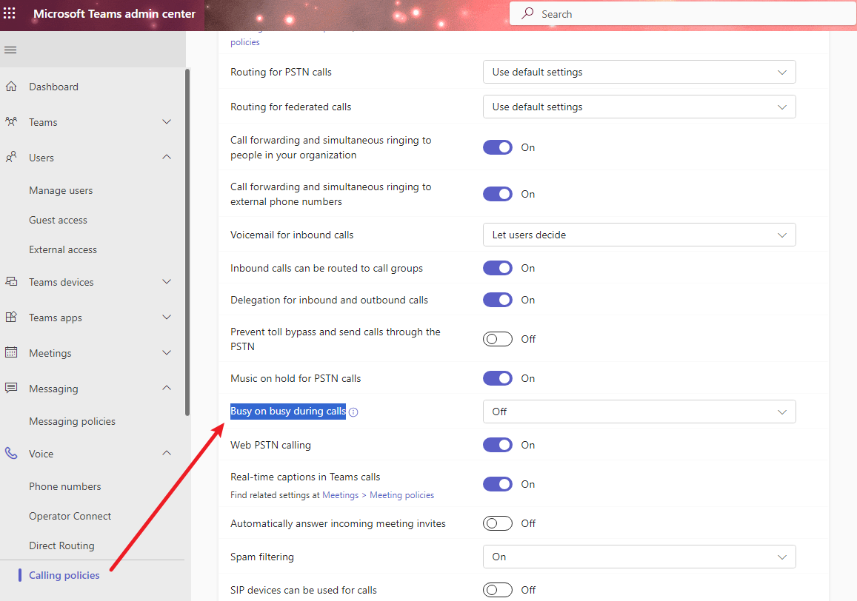Viewport: 857px width, 601px height.
Task: Expand the Routing for PSTN calls dropdown
Action: click(638, 72)
